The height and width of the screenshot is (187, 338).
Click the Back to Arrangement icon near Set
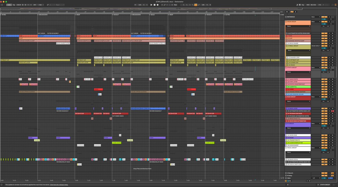pyautogui.click(x=292, y=12)
